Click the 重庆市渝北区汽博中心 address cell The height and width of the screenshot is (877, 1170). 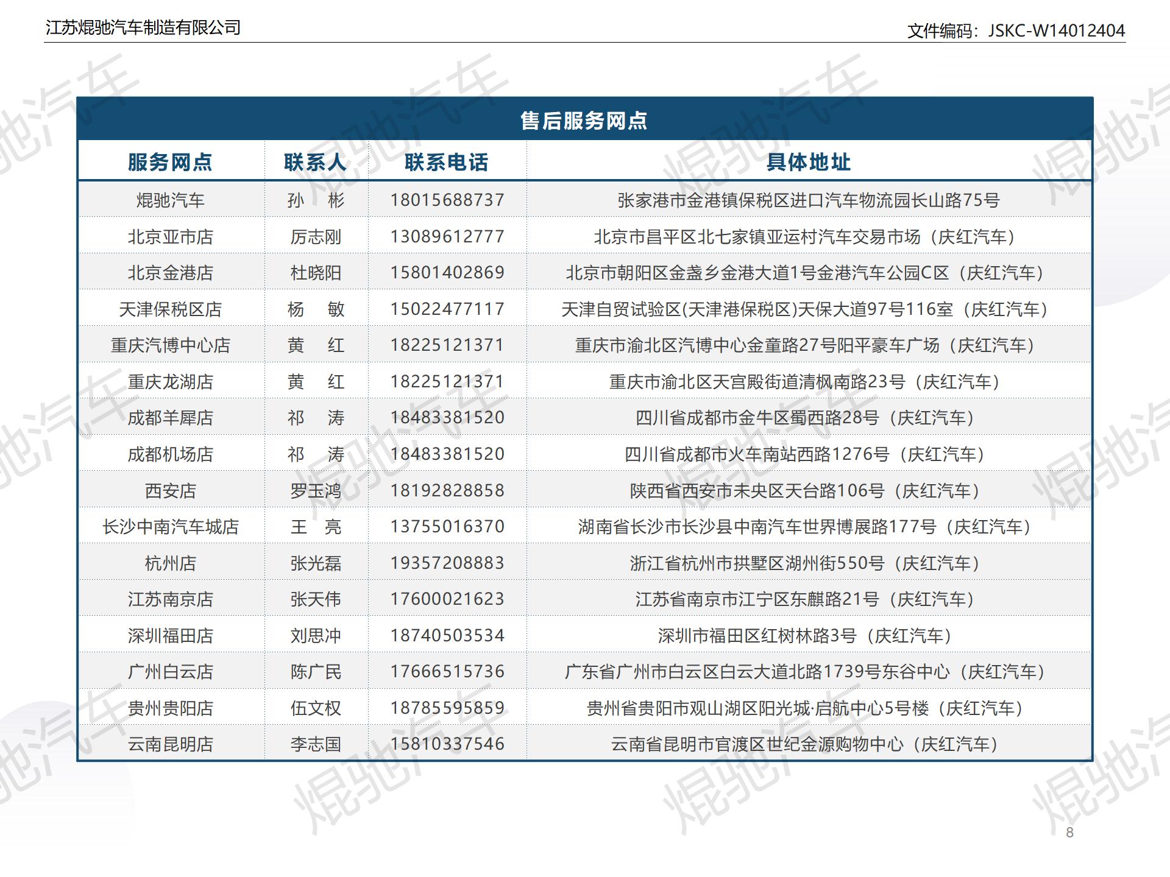point(809,345)
